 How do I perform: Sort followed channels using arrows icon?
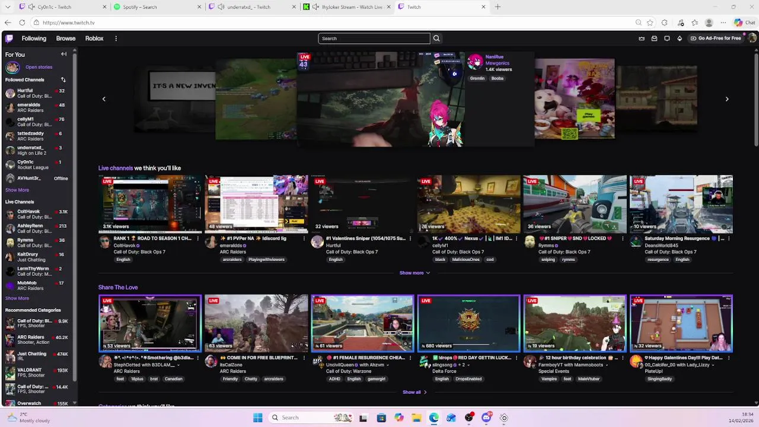[x=63, y=79]
